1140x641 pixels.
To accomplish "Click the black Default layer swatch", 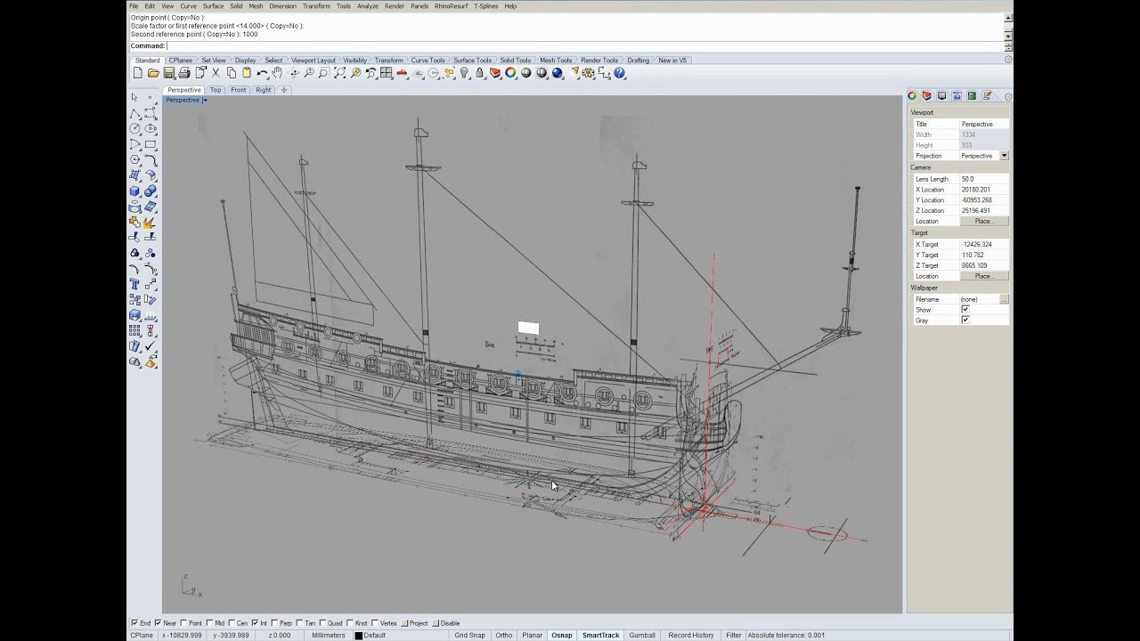I will 359,636.
